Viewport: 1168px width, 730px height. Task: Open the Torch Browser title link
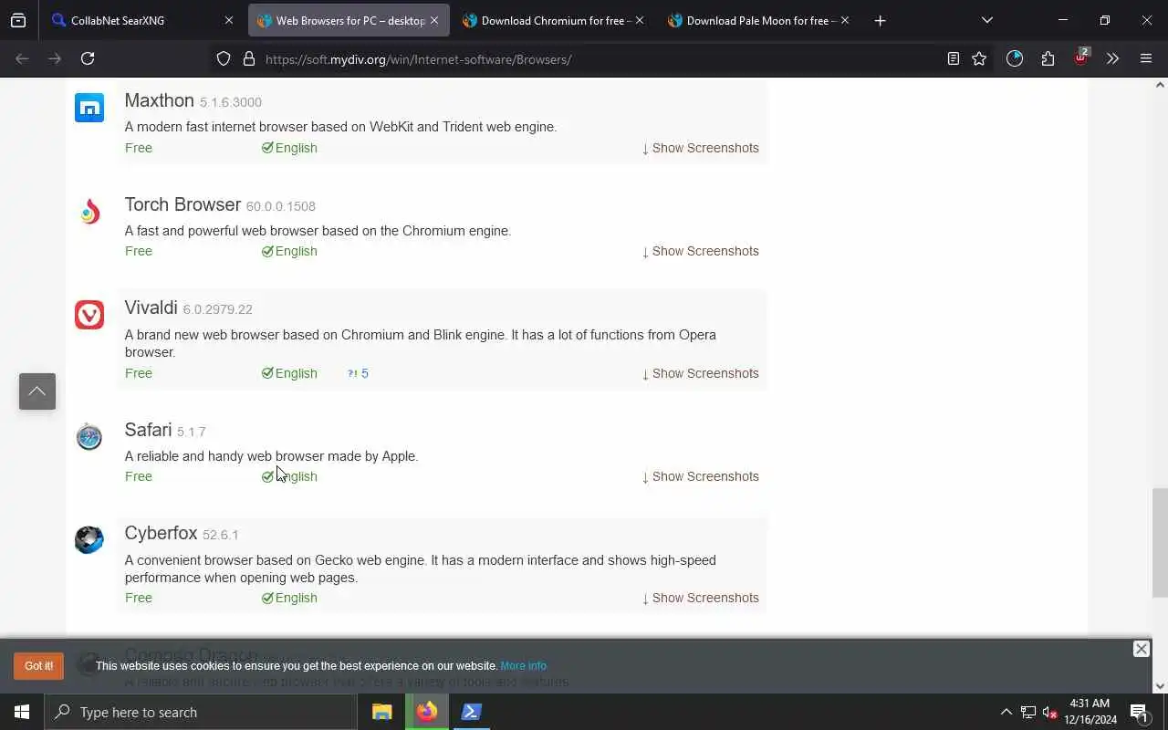coord(182,204)
